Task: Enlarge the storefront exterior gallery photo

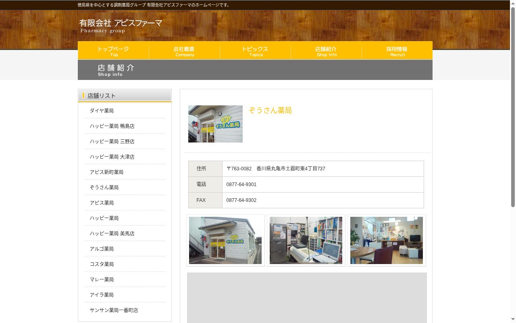Action: pos(225,240)
